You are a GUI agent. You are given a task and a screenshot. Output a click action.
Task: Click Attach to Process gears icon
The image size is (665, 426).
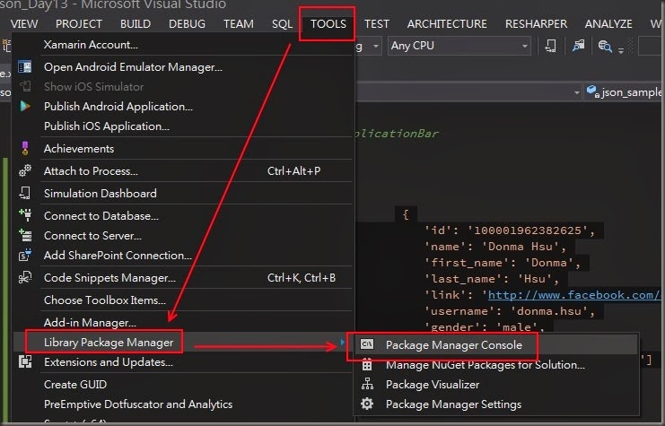click(24, 170)
